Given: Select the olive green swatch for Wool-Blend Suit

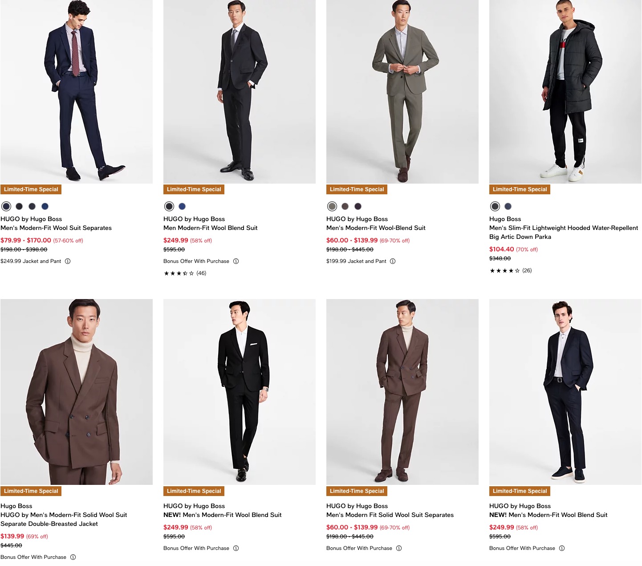Looking at the screenshot, I should coord(332,206).
